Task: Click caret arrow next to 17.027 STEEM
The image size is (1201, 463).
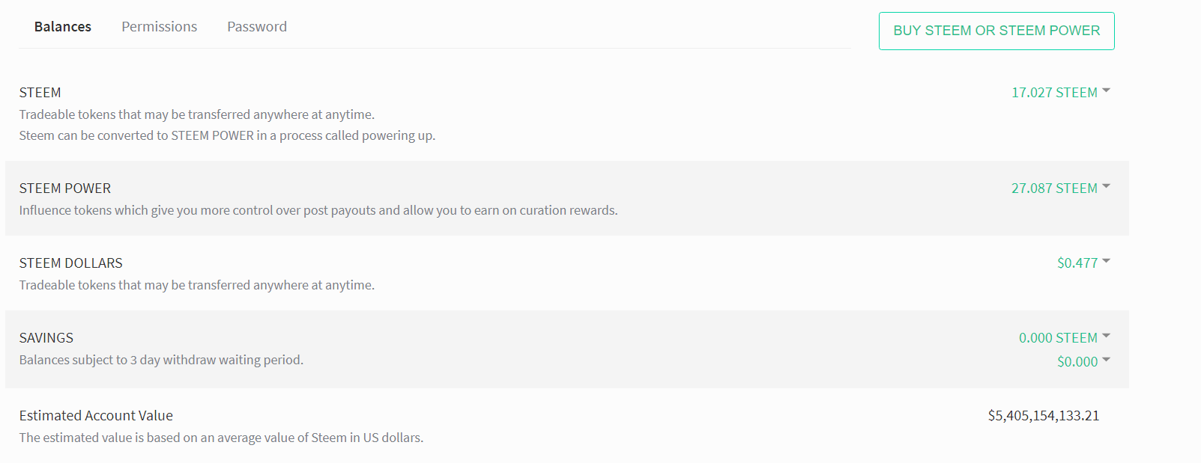Action: click(1107, 91)
